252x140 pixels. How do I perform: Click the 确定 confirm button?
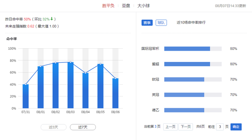[x=236, y=127]
